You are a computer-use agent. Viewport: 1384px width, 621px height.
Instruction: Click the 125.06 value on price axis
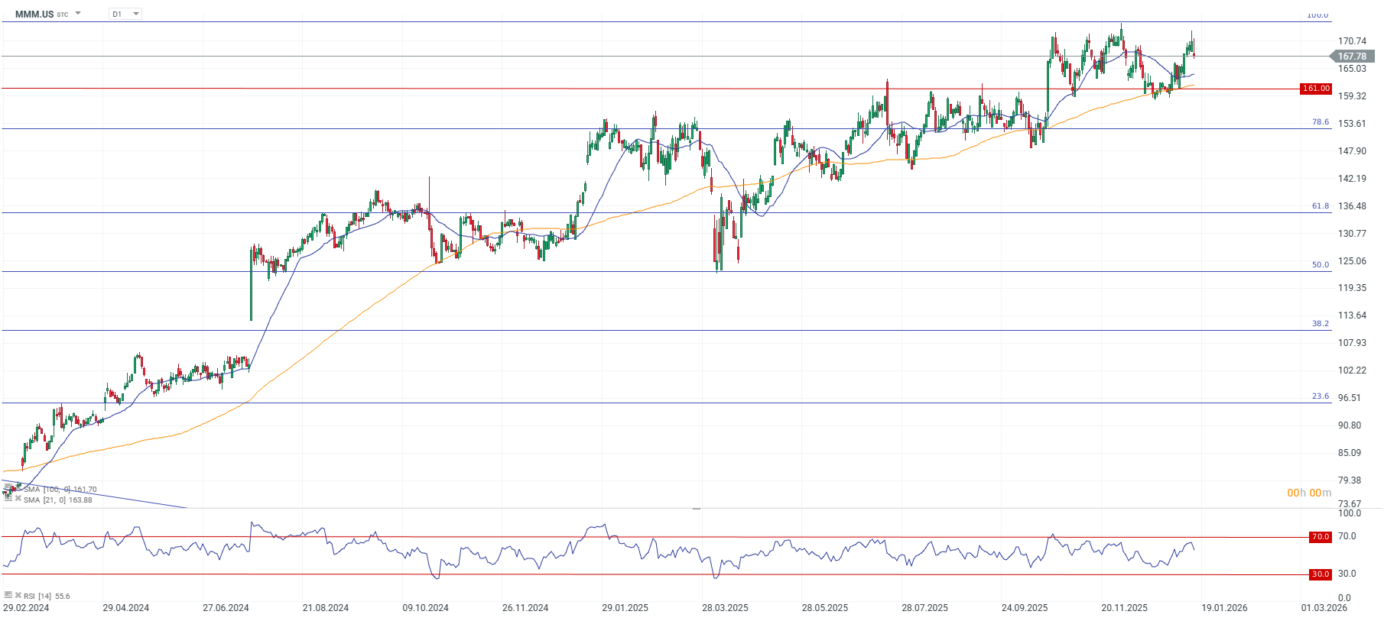coord(1352,261)
